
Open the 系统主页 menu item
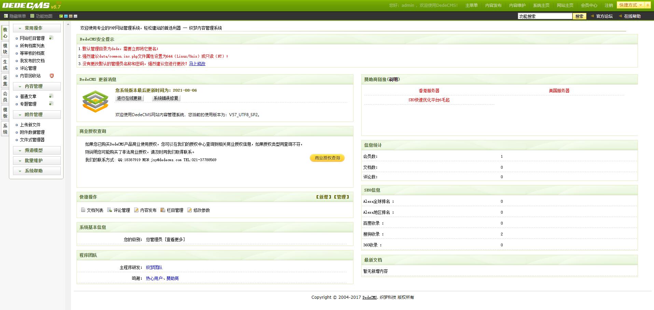tap(541, 5)
